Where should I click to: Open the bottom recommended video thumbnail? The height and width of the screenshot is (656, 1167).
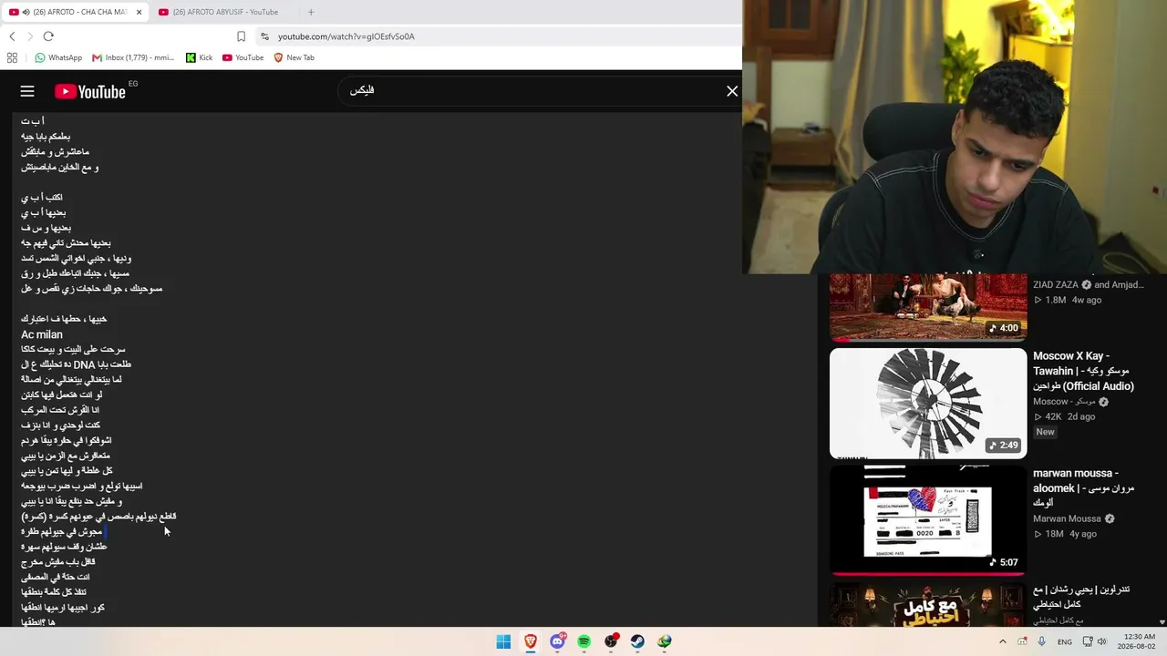928,605
